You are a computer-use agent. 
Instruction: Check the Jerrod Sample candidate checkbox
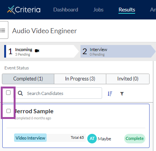8,111
